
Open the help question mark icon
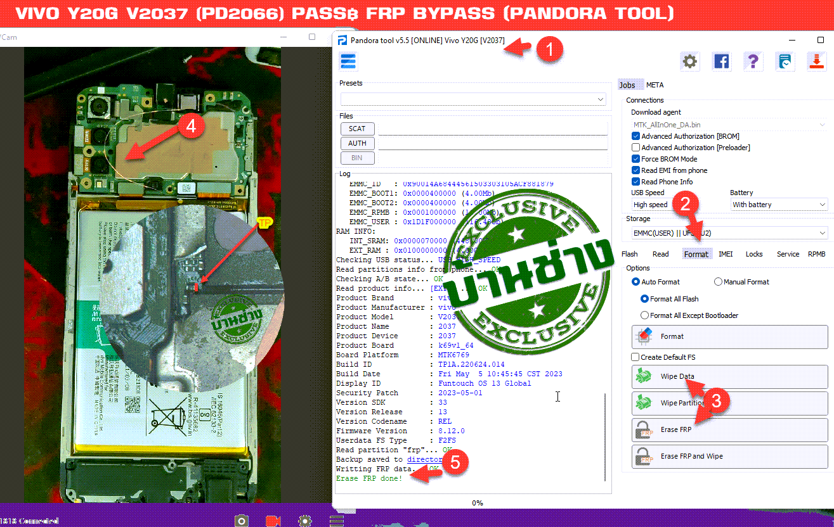pos(753,61)
